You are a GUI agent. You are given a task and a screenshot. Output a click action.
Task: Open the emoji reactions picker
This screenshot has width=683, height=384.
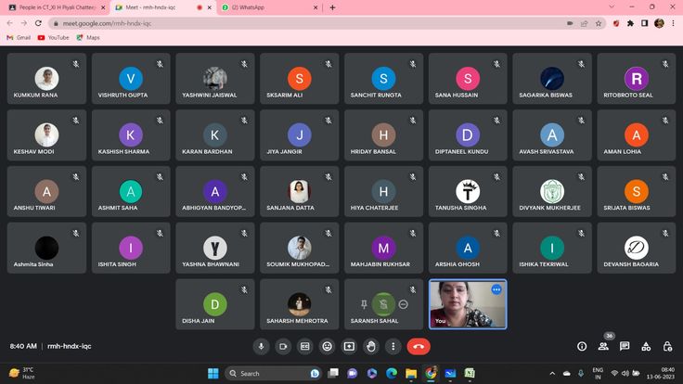[328, 346]
